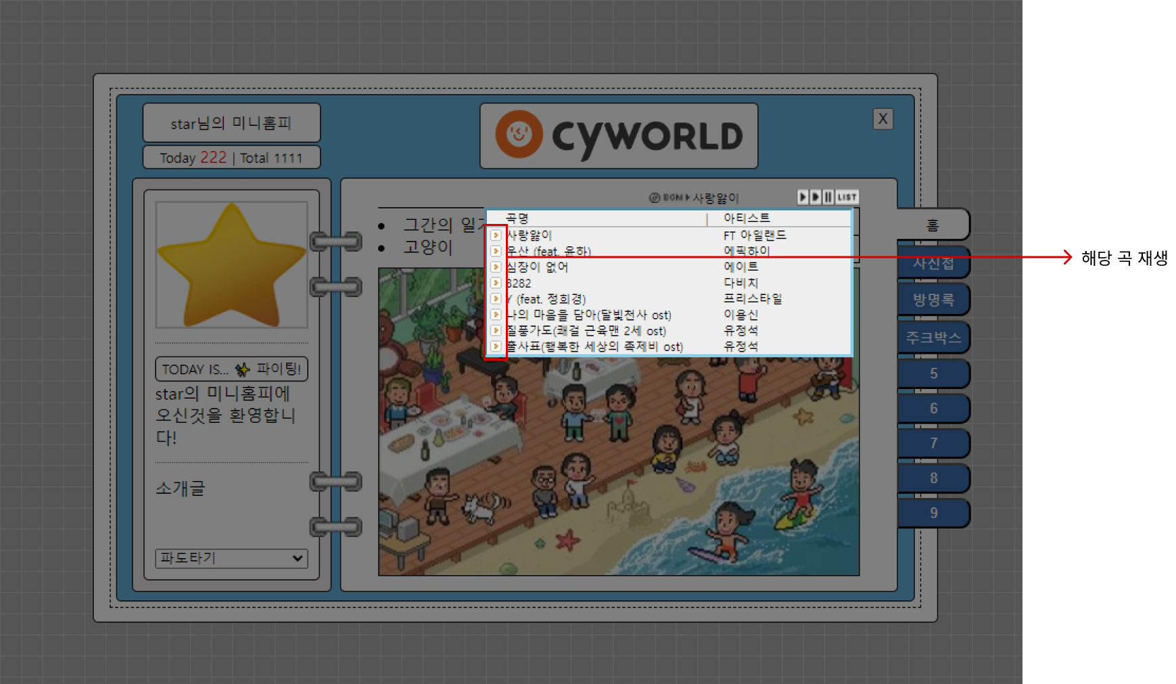The width and height of the screenshot is (1176, 684).
Task: Open tab number 5
Action: coord(933,373)
